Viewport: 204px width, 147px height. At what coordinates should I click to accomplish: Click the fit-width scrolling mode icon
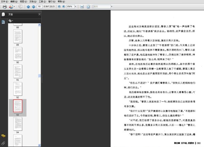[82, 6]
